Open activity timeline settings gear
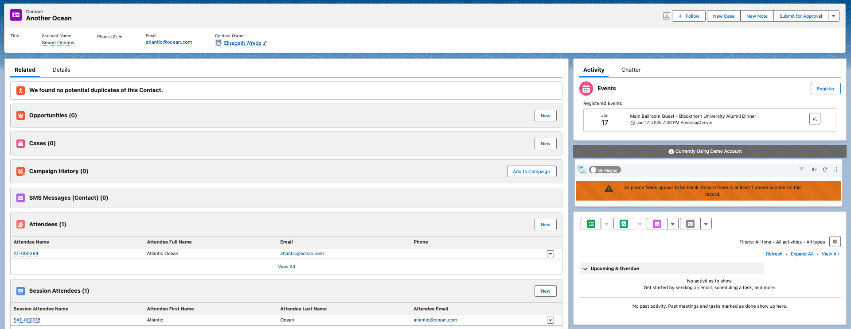 pyautogui.click(x=835, y=242)
